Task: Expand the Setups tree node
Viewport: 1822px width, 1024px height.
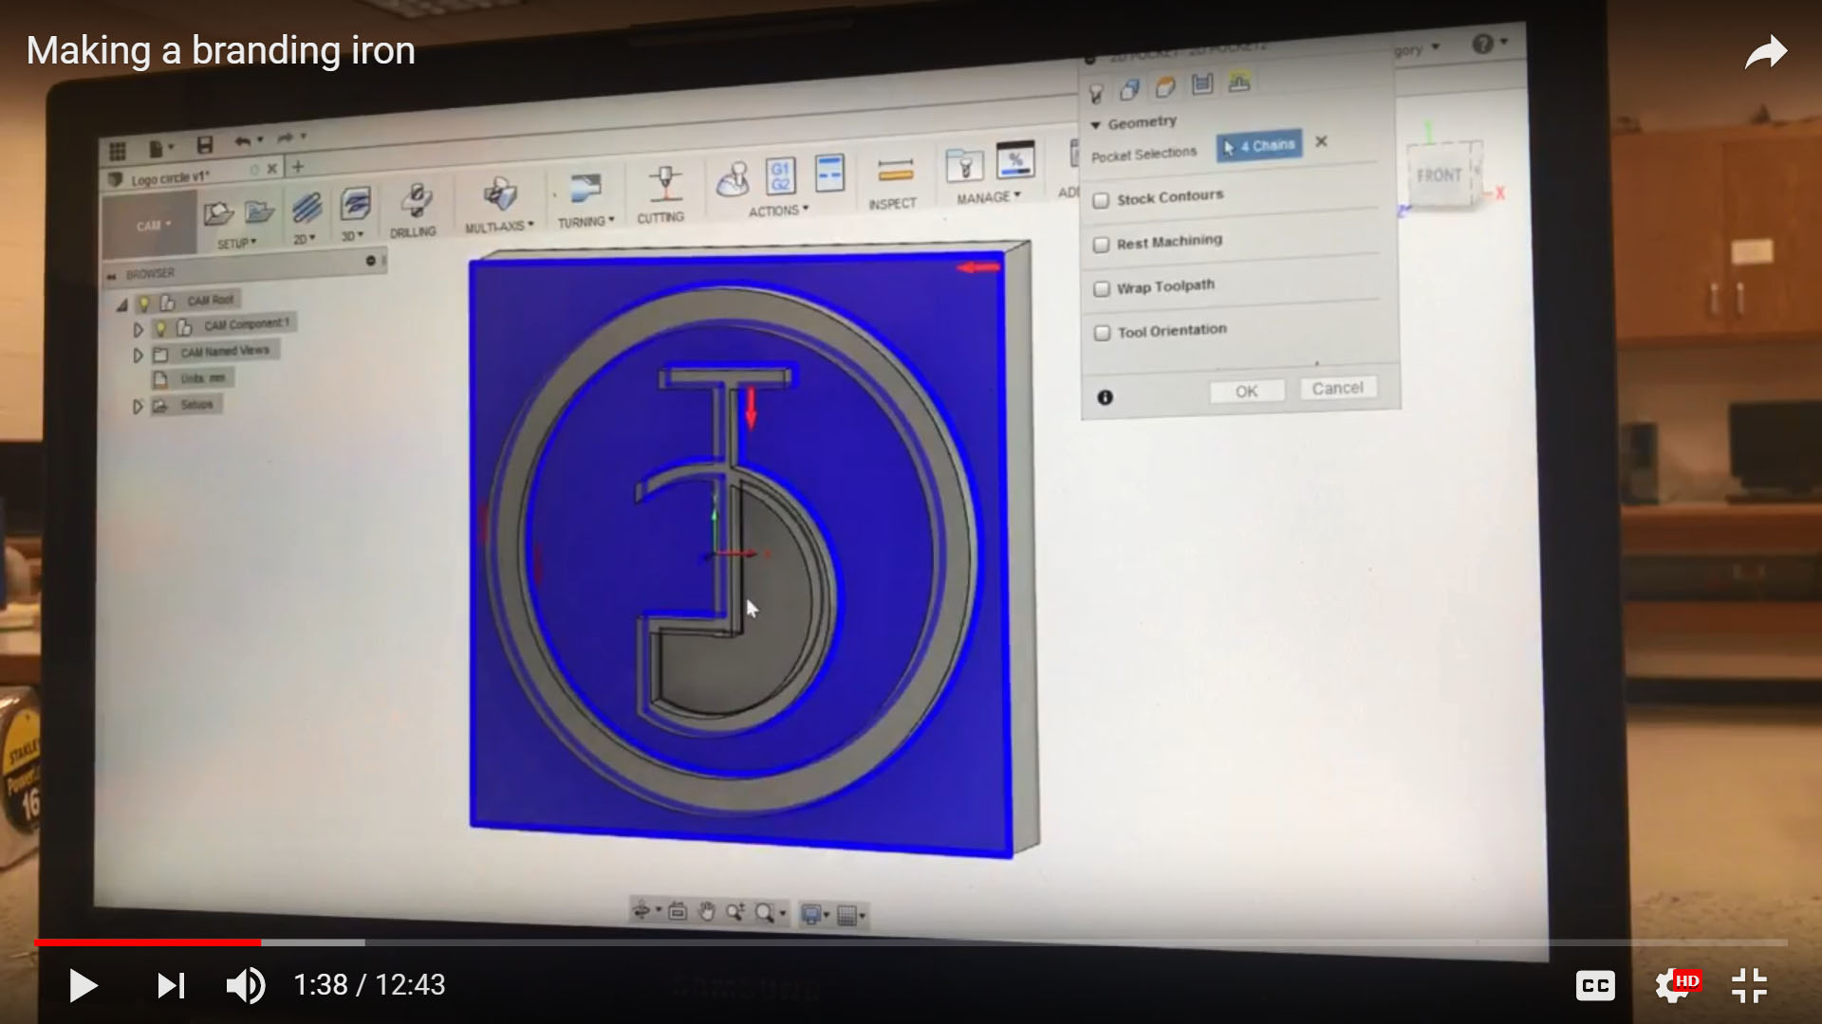Action: coord(138,407)
